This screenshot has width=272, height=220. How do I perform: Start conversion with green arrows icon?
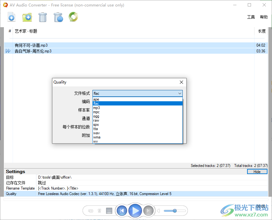[x=73, y=17]
